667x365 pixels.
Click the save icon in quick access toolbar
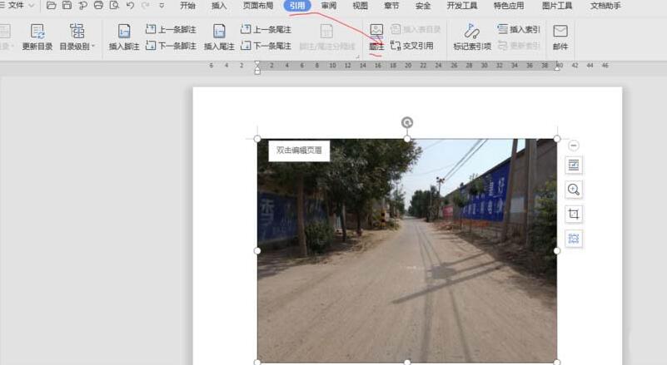coord(67,6)
